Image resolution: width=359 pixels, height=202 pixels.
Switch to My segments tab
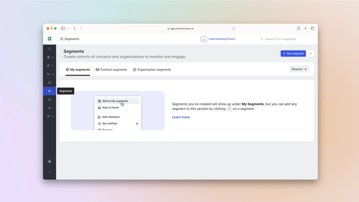point(77,70)
